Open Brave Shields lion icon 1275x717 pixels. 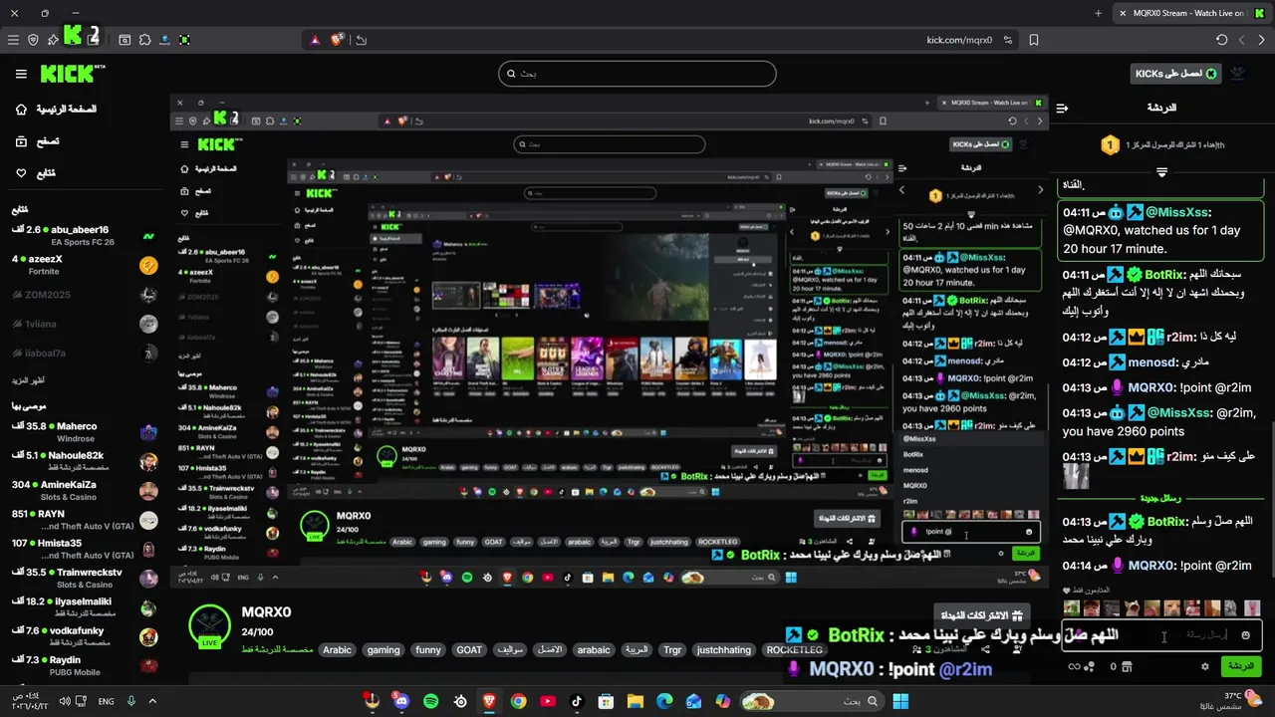pyautogui.click(x=337, y=40)
